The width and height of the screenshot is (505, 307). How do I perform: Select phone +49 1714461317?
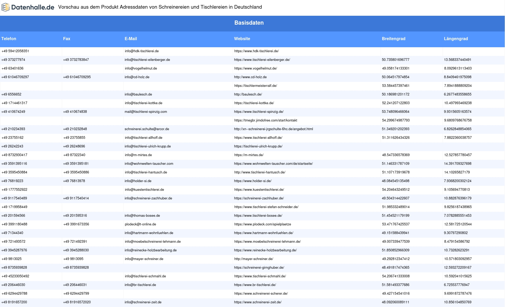(14, 103)
